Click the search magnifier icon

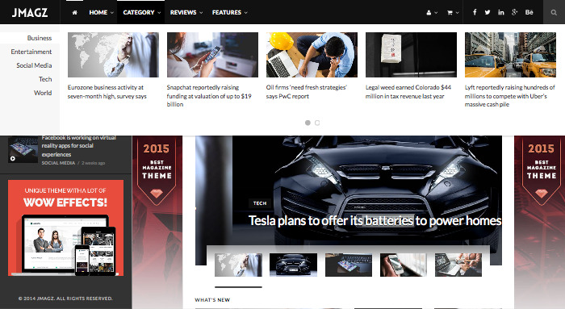[554, 12]
